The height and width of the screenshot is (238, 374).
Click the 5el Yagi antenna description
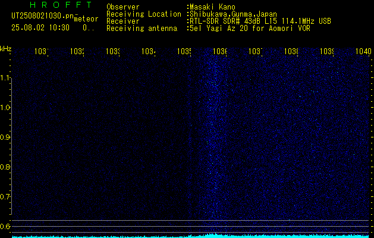click(250, 29)
